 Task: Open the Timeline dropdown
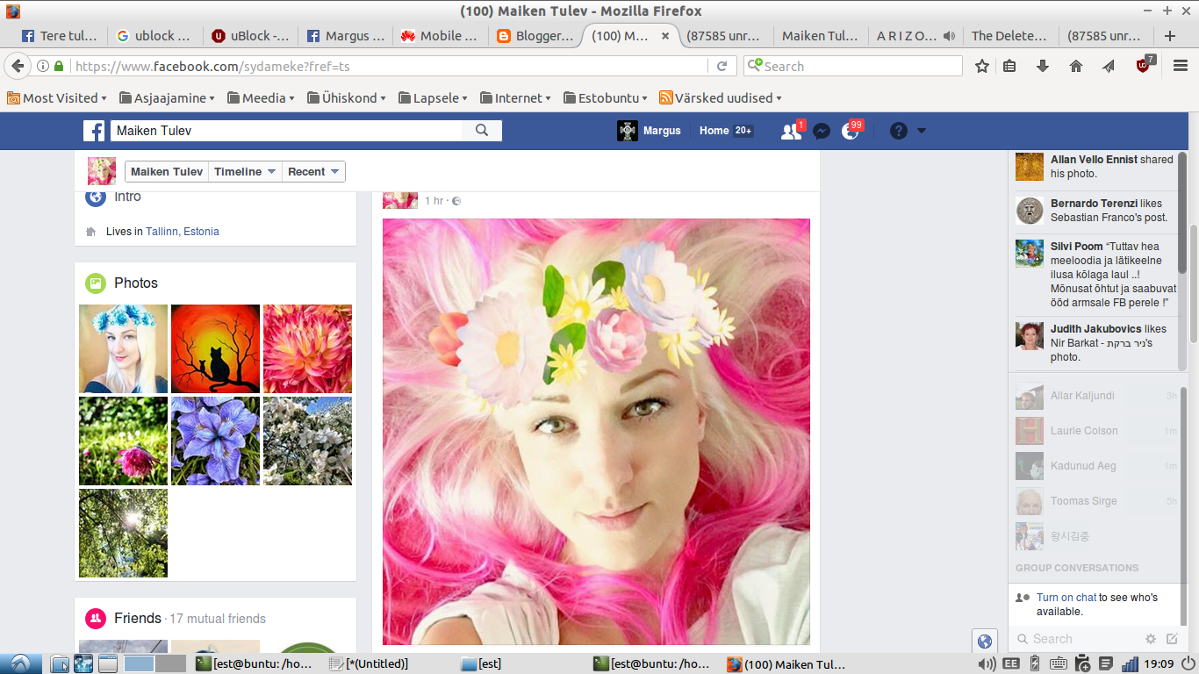(x=245, y=172)
